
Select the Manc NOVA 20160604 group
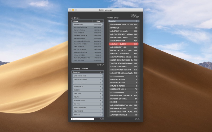pos(88,44)
